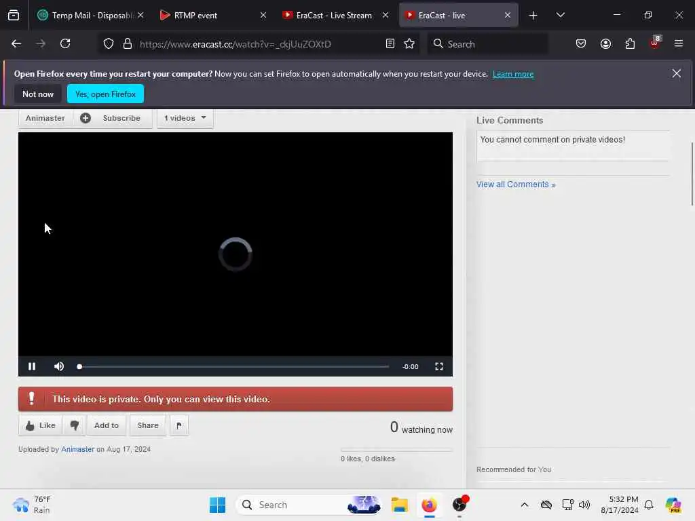Open the tracking protection shield icon
695x521 pixels.
109,43
